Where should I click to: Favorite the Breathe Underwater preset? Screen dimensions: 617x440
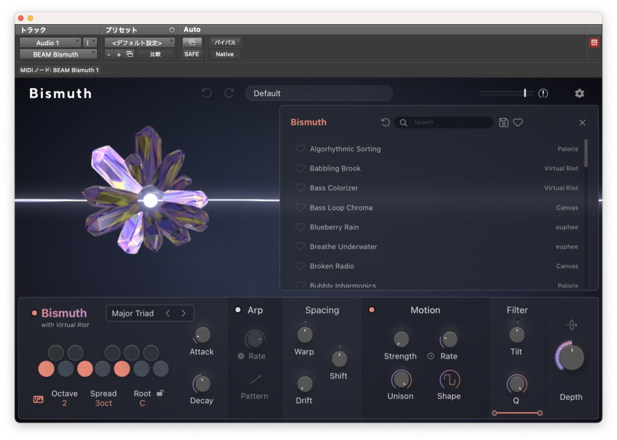point(300,247)
